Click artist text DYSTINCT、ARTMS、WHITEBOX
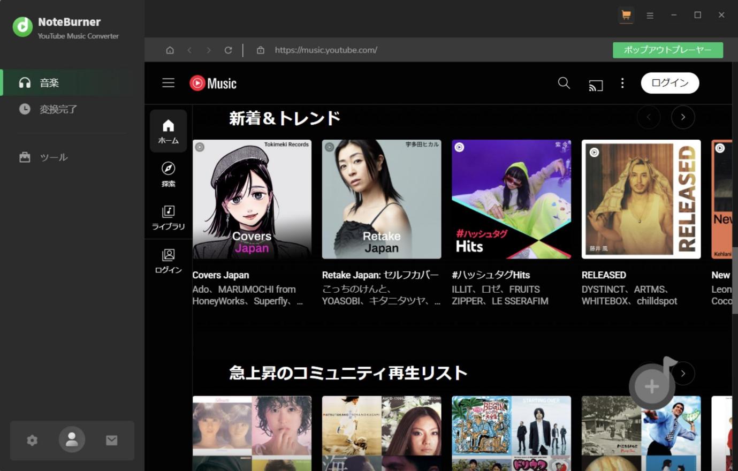This screenshot has height=471, width=738. point(629,295)
